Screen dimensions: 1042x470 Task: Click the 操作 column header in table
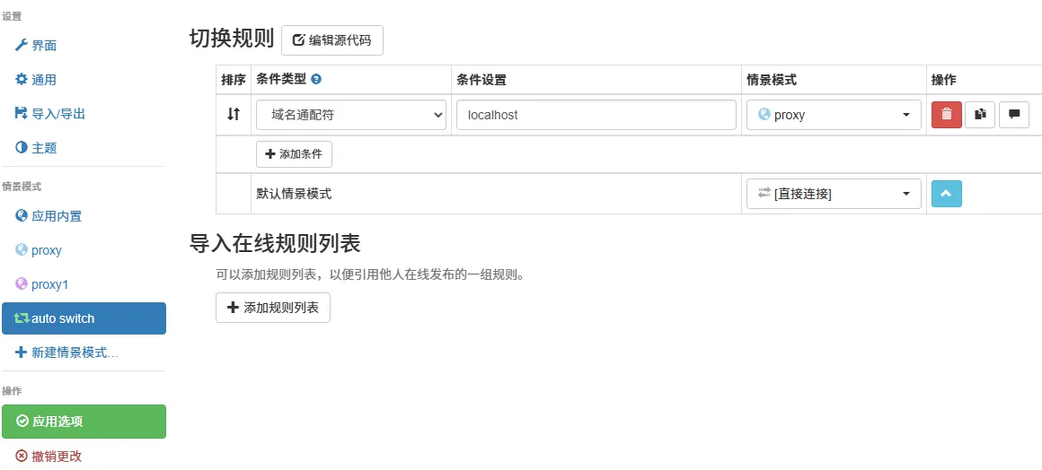(944, 80)
